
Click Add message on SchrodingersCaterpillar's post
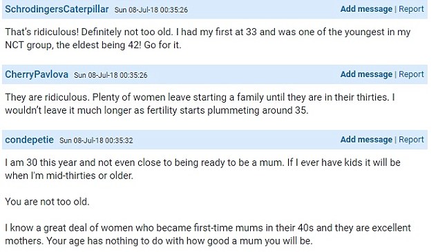[x=366, y=9]
